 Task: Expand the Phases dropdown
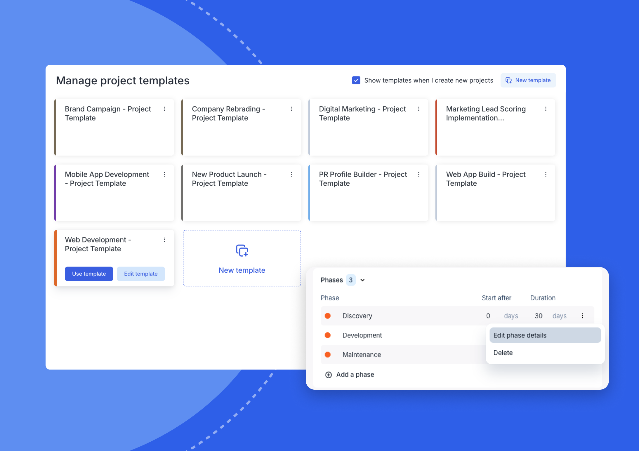coord(362,280)
